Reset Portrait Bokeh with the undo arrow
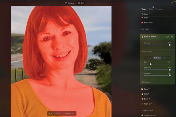The height and width of the screenshot is (117, 176). click(172, 36)
